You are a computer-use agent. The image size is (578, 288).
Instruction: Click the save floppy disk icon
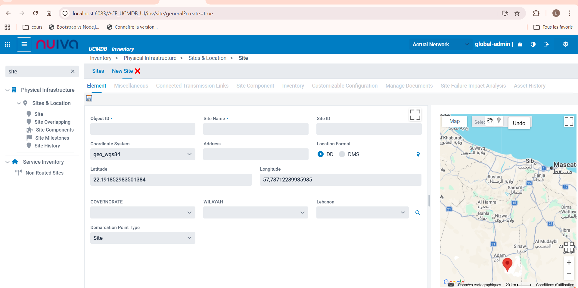click(x=89, y=98)
